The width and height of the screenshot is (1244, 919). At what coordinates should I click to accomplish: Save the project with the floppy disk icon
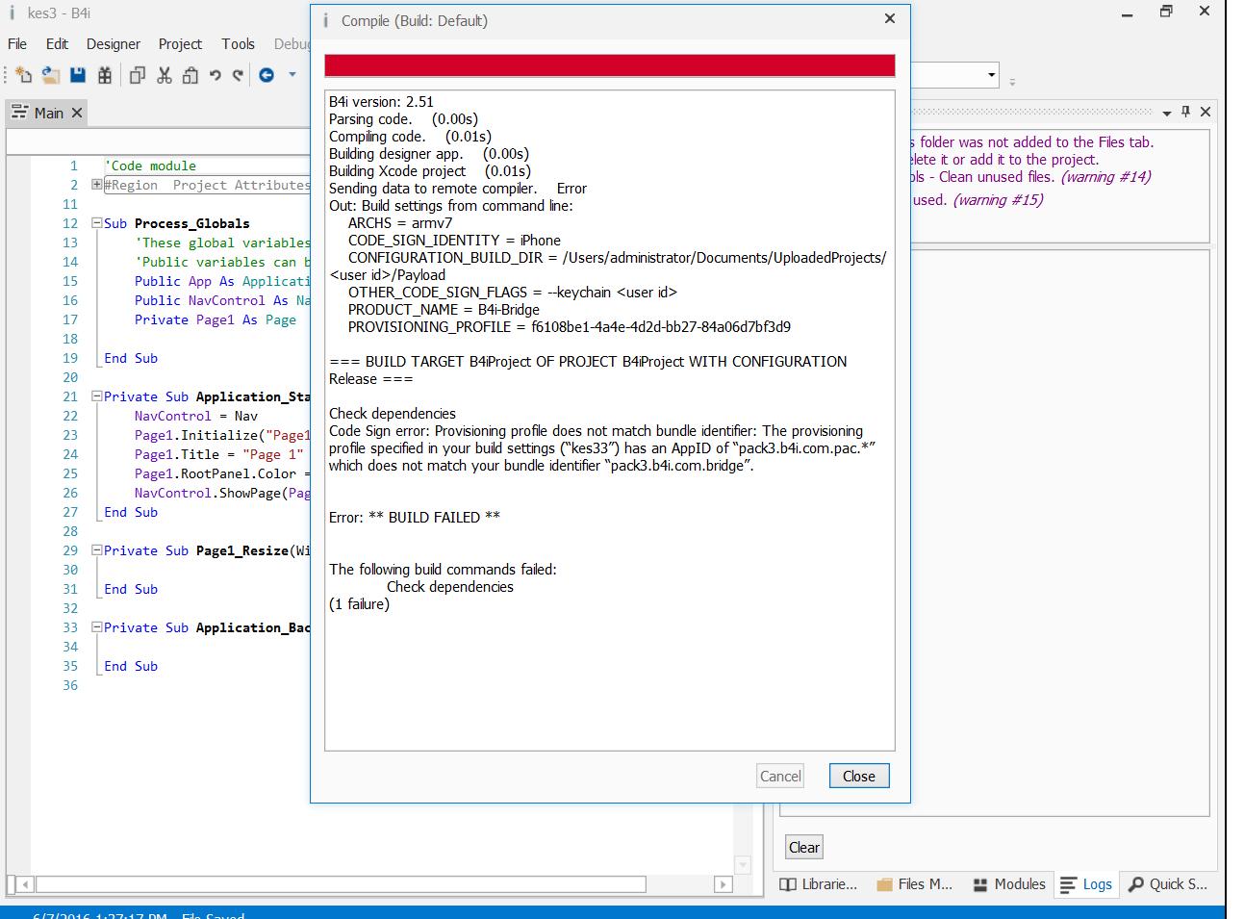point(78,75)
